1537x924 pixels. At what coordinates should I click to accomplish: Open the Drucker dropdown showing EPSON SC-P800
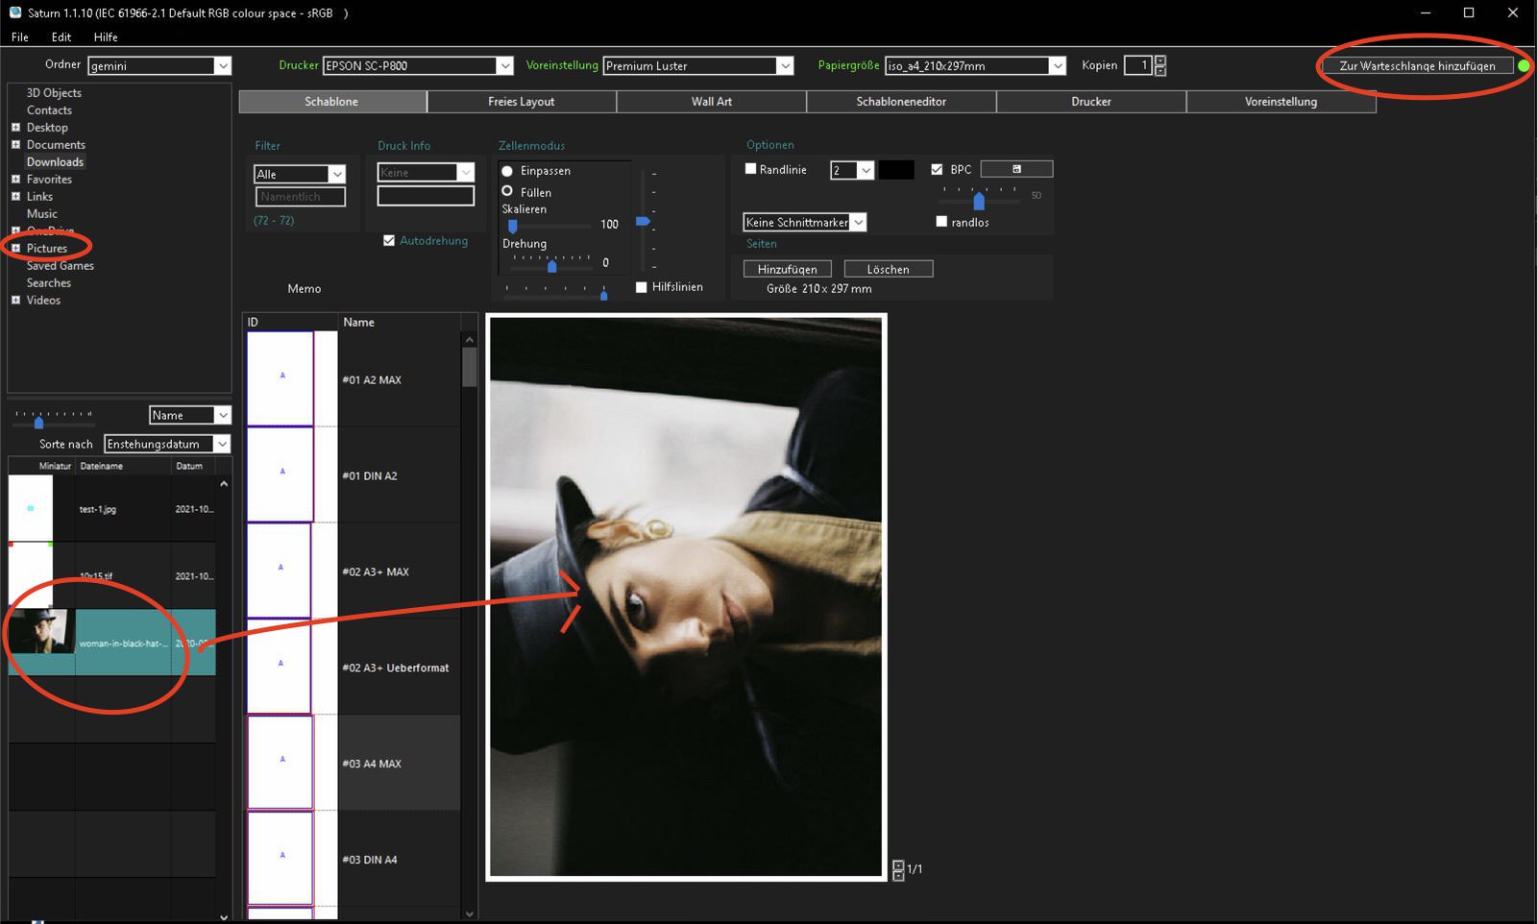[418, 65]
